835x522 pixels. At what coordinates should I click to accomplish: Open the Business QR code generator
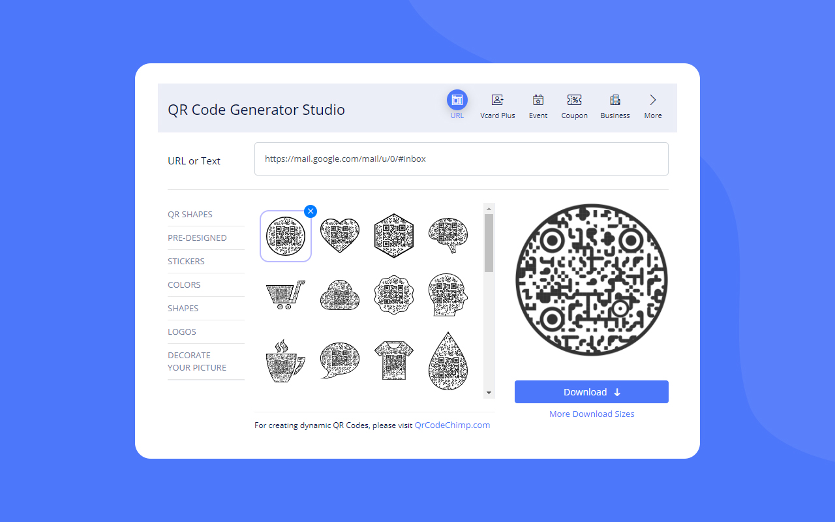click(x=615, y=104)
